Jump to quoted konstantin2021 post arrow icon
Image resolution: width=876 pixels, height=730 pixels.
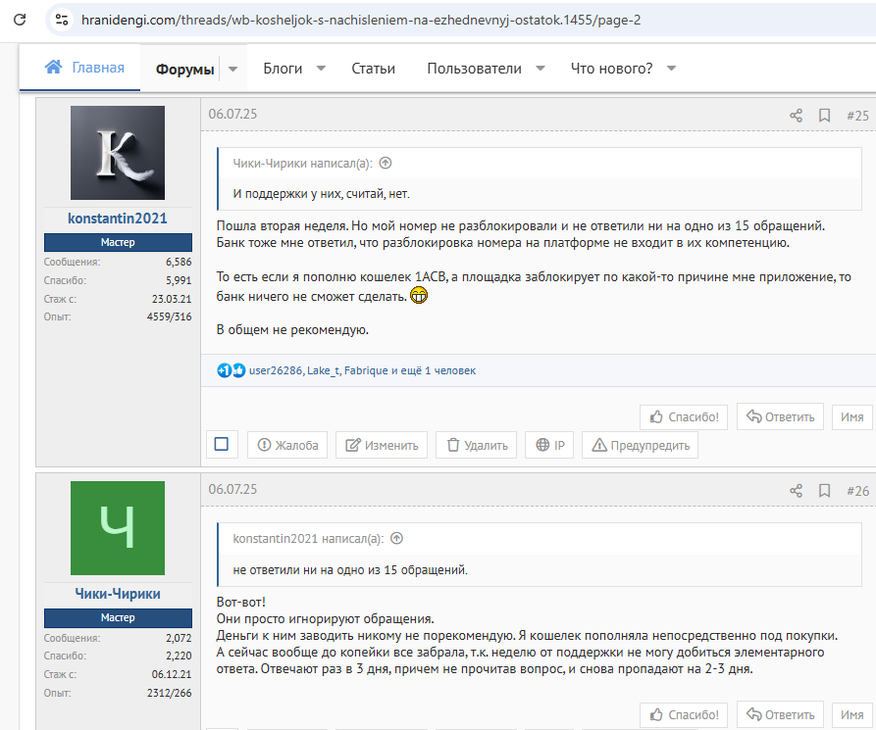(396, 538)
